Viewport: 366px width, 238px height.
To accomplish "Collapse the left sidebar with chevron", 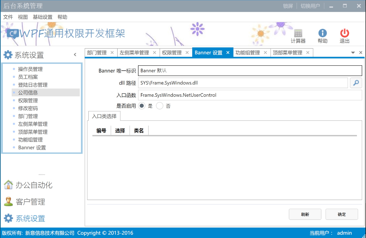I will click(75, 55).
